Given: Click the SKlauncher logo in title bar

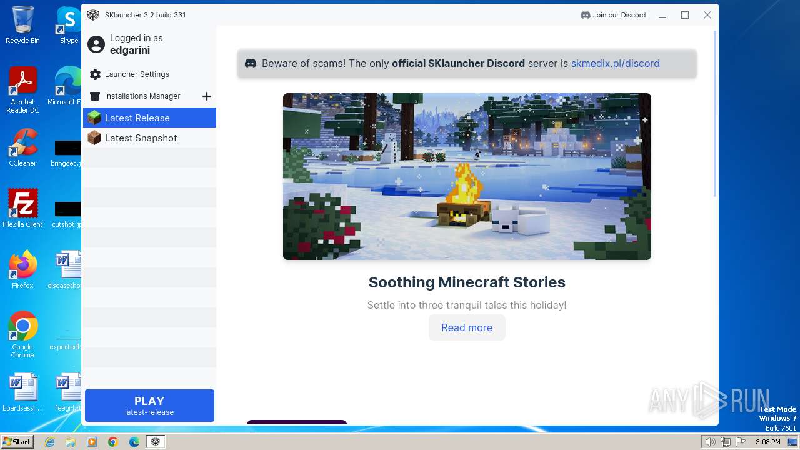Looking at the screenshot, I should [93, 15].
